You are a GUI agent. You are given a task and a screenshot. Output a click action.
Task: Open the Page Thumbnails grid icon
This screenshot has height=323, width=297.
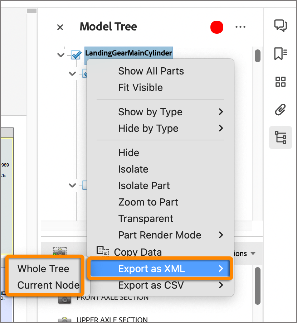coord(281,82)
